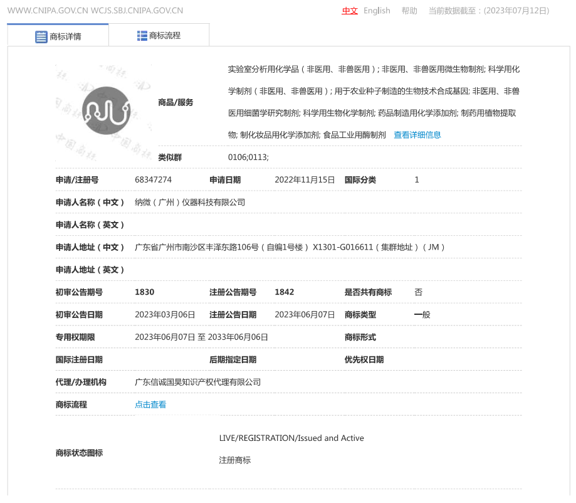Screen dimensions: 576x503
Task: Click 点击查看 trademark process link
Action: coord(150,405)
